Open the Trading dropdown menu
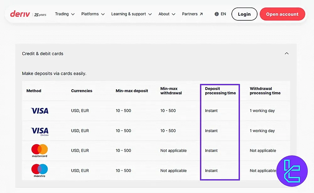The image size is (314, 193). tap(65, 14)
